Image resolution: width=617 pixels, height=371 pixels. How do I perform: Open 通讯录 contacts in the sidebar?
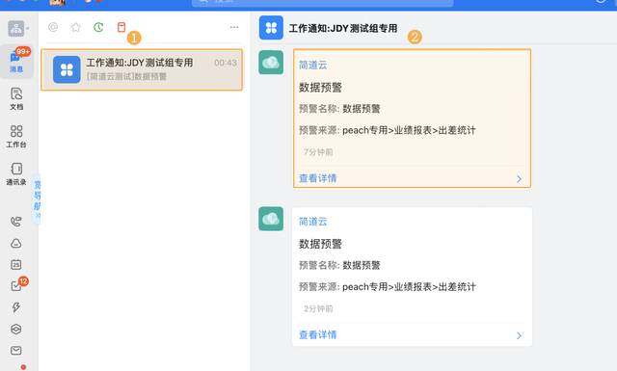click(16, 173)
